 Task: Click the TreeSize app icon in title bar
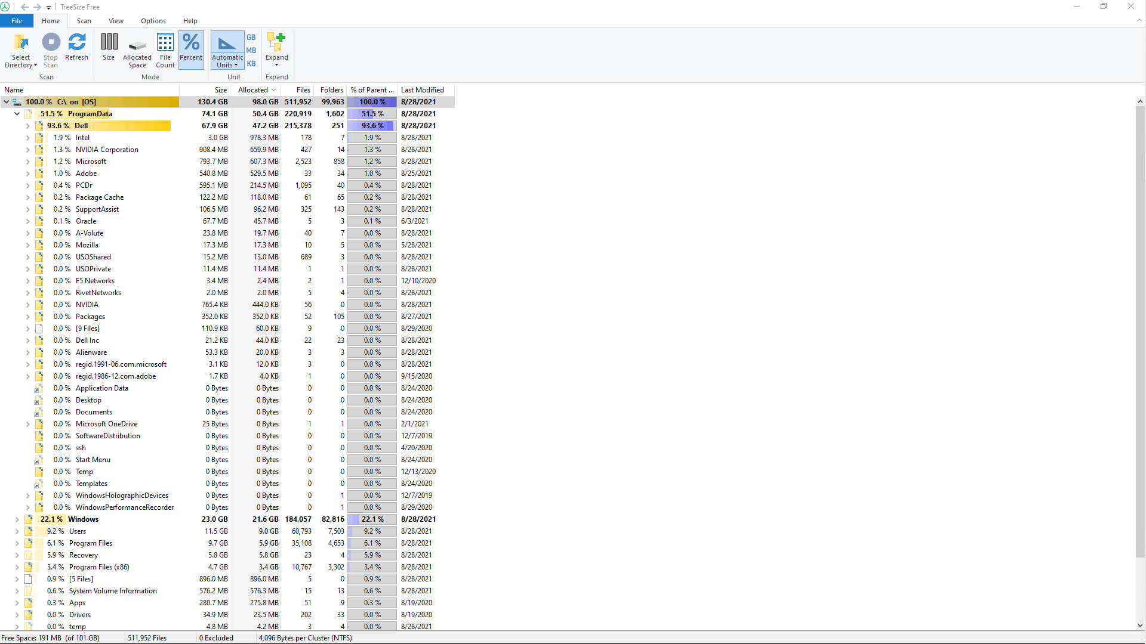5,7
